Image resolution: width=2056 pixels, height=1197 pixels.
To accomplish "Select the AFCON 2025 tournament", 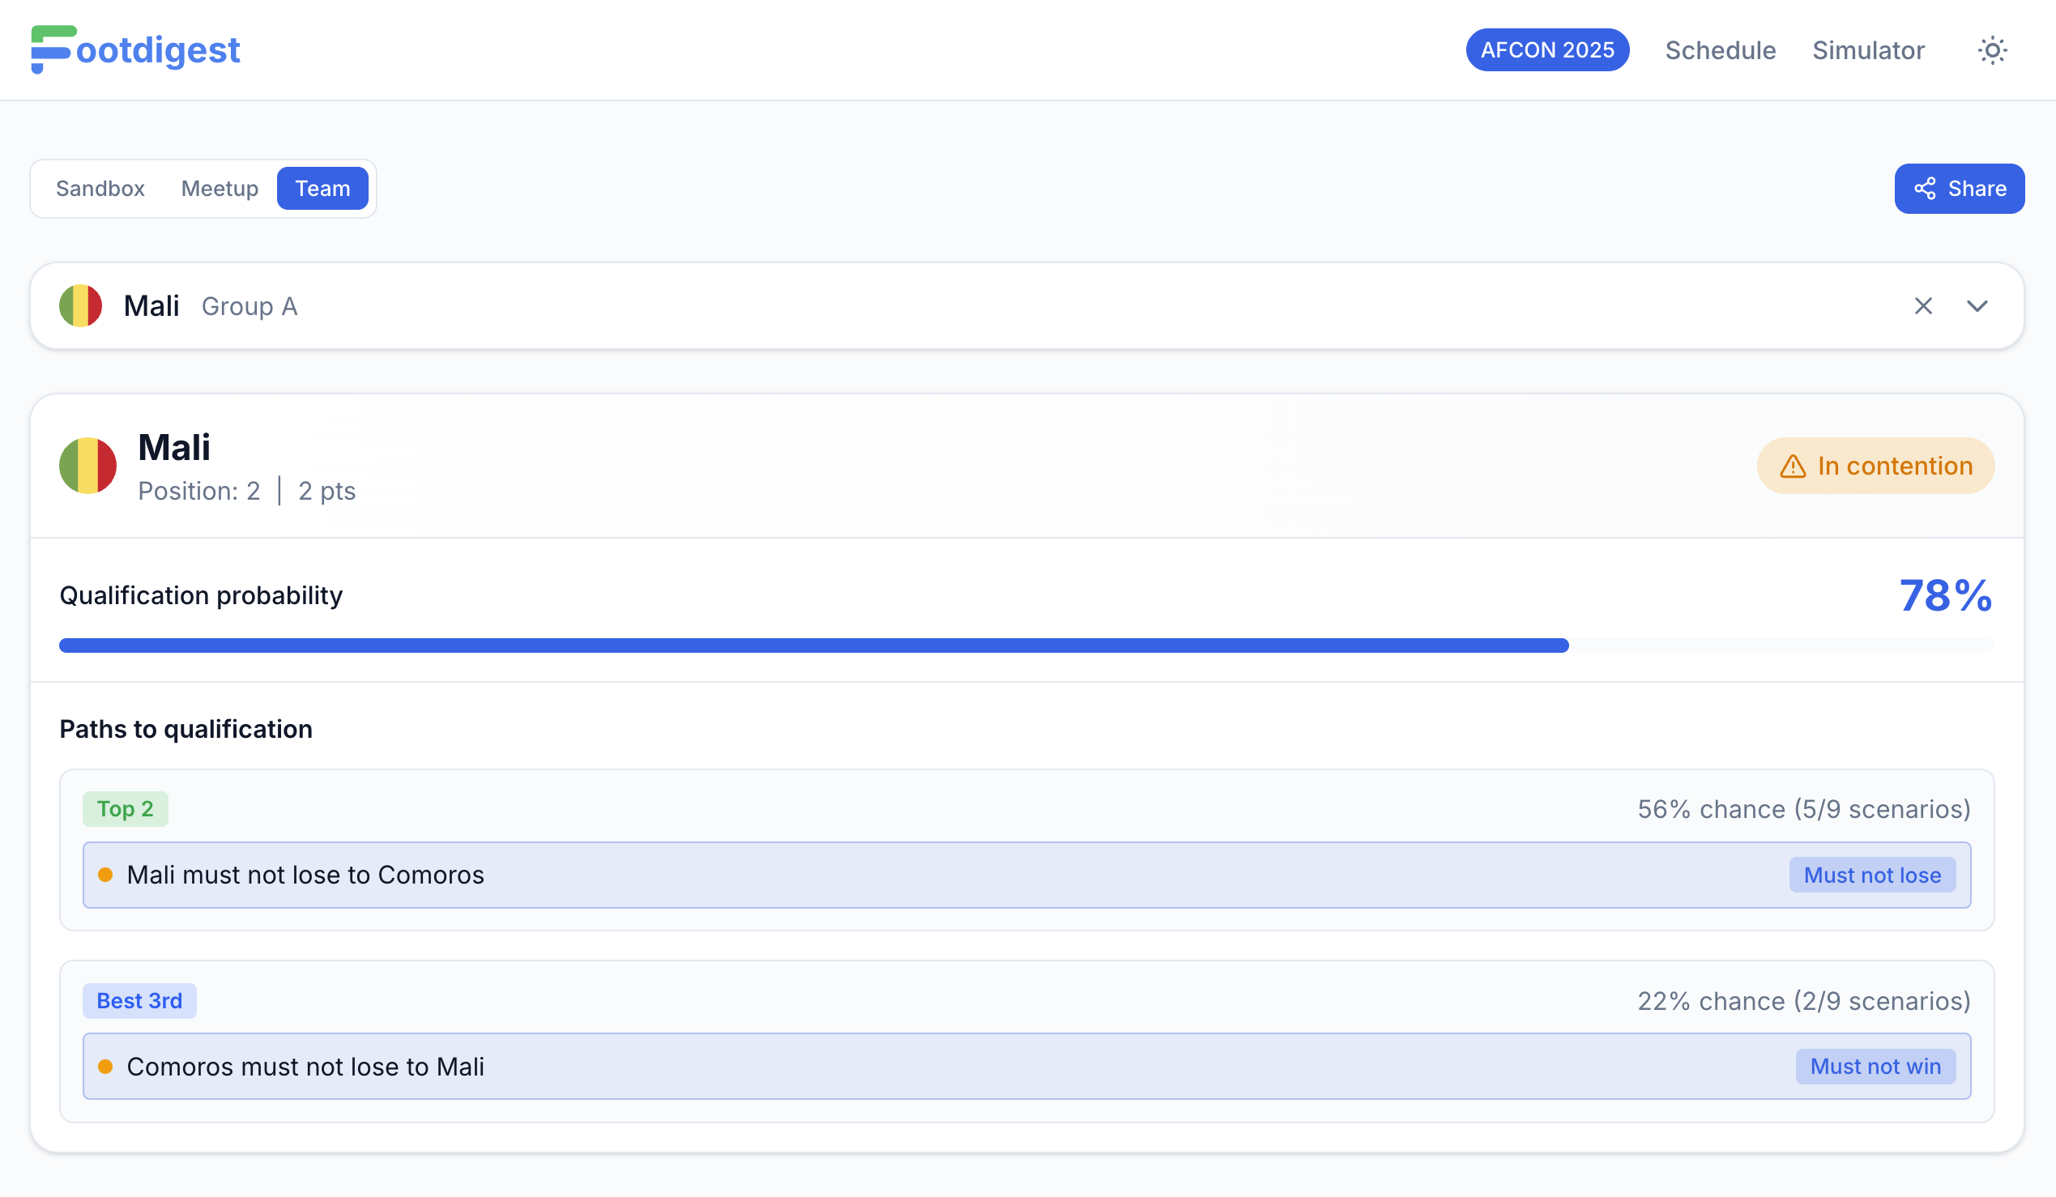I will [x=1548, y=49].
